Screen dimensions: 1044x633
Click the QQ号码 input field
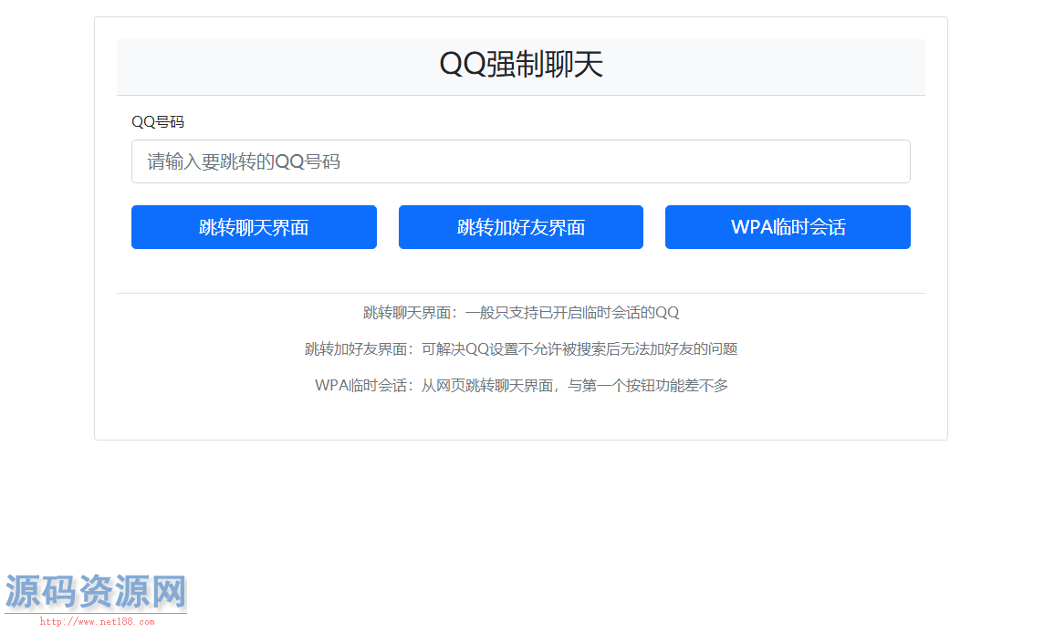521,161
